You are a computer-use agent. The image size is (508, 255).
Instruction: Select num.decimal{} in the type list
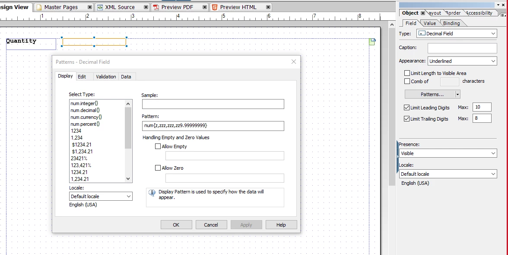tap(85, 110)
